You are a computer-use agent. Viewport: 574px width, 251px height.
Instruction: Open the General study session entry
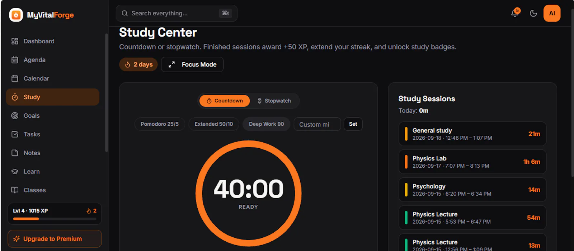472,134
